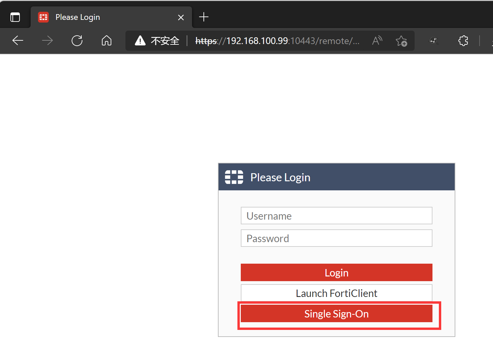Add this page to favorites star icon
The height and width of the screenshot is (340, 493).
point(401,41)
